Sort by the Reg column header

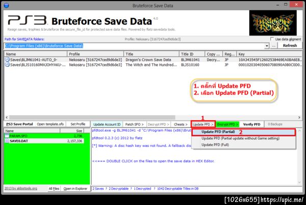point(229,54)
